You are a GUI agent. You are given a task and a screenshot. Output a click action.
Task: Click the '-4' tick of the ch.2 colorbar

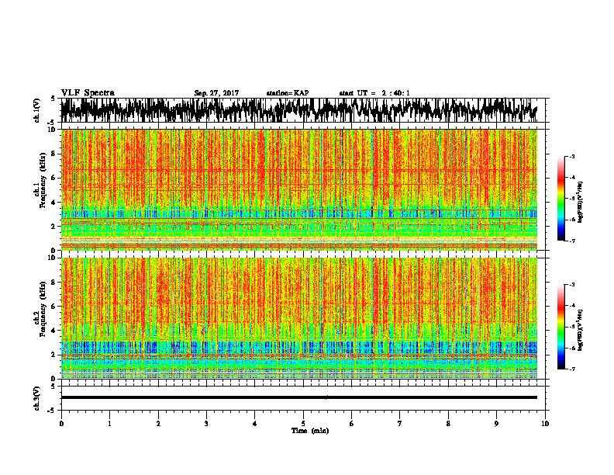click(571, 306)
